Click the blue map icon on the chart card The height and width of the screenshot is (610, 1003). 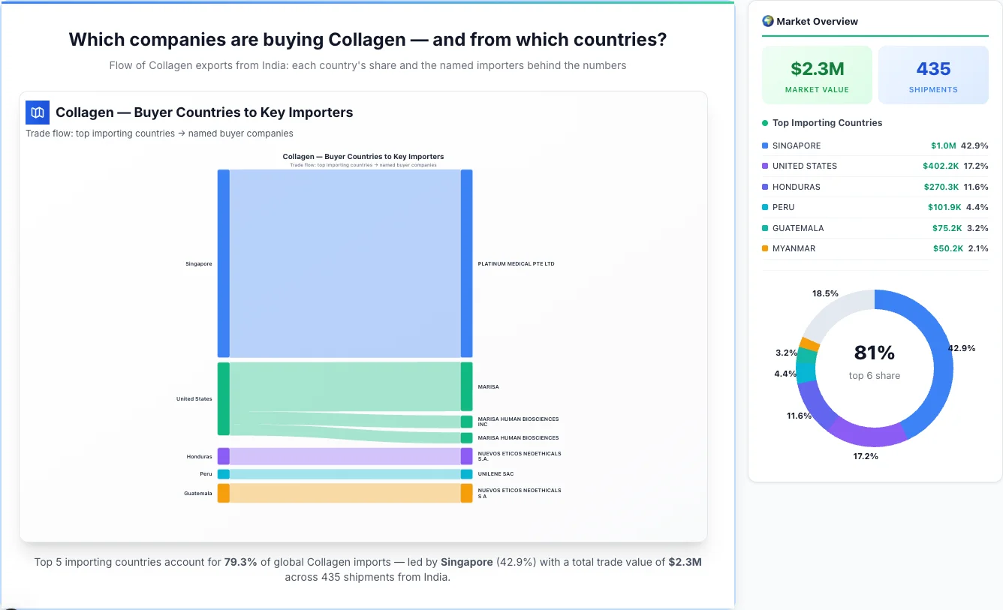37,112
